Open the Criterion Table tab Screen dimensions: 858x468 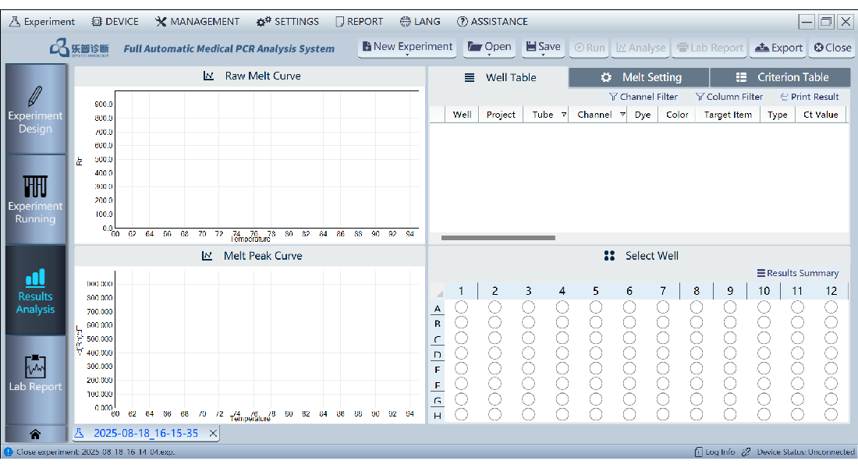coord(780,76)
